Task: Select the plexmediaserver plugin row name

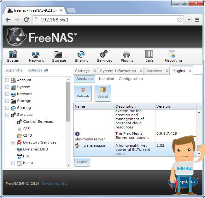Action: pos(90,139)
